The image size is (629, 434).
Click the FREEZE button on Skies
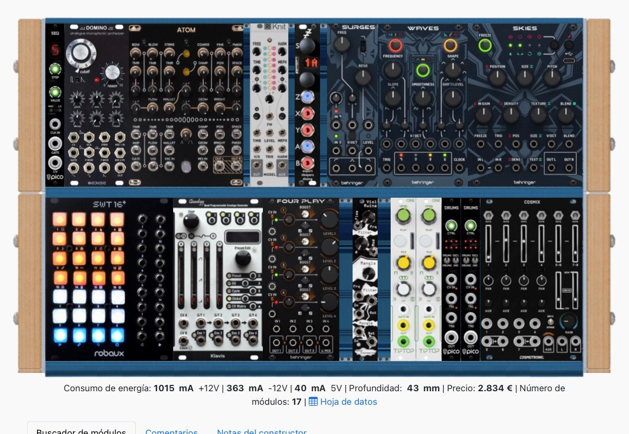485,46
